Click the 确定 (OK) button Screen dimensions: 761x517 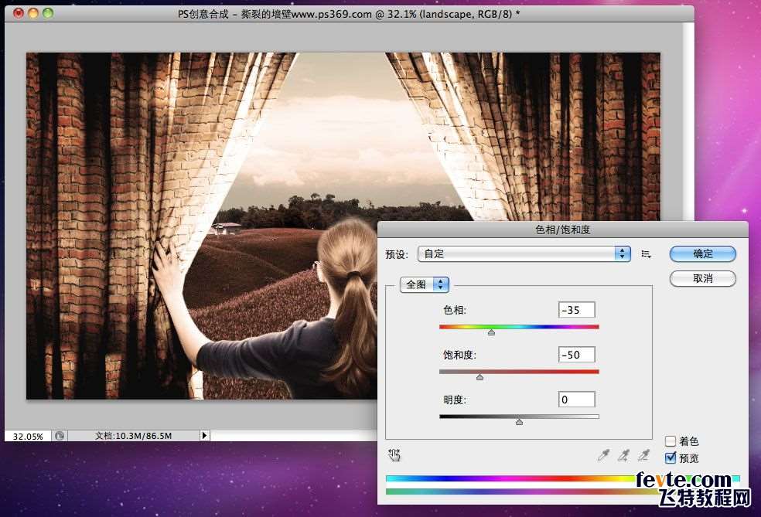[703, 253]
